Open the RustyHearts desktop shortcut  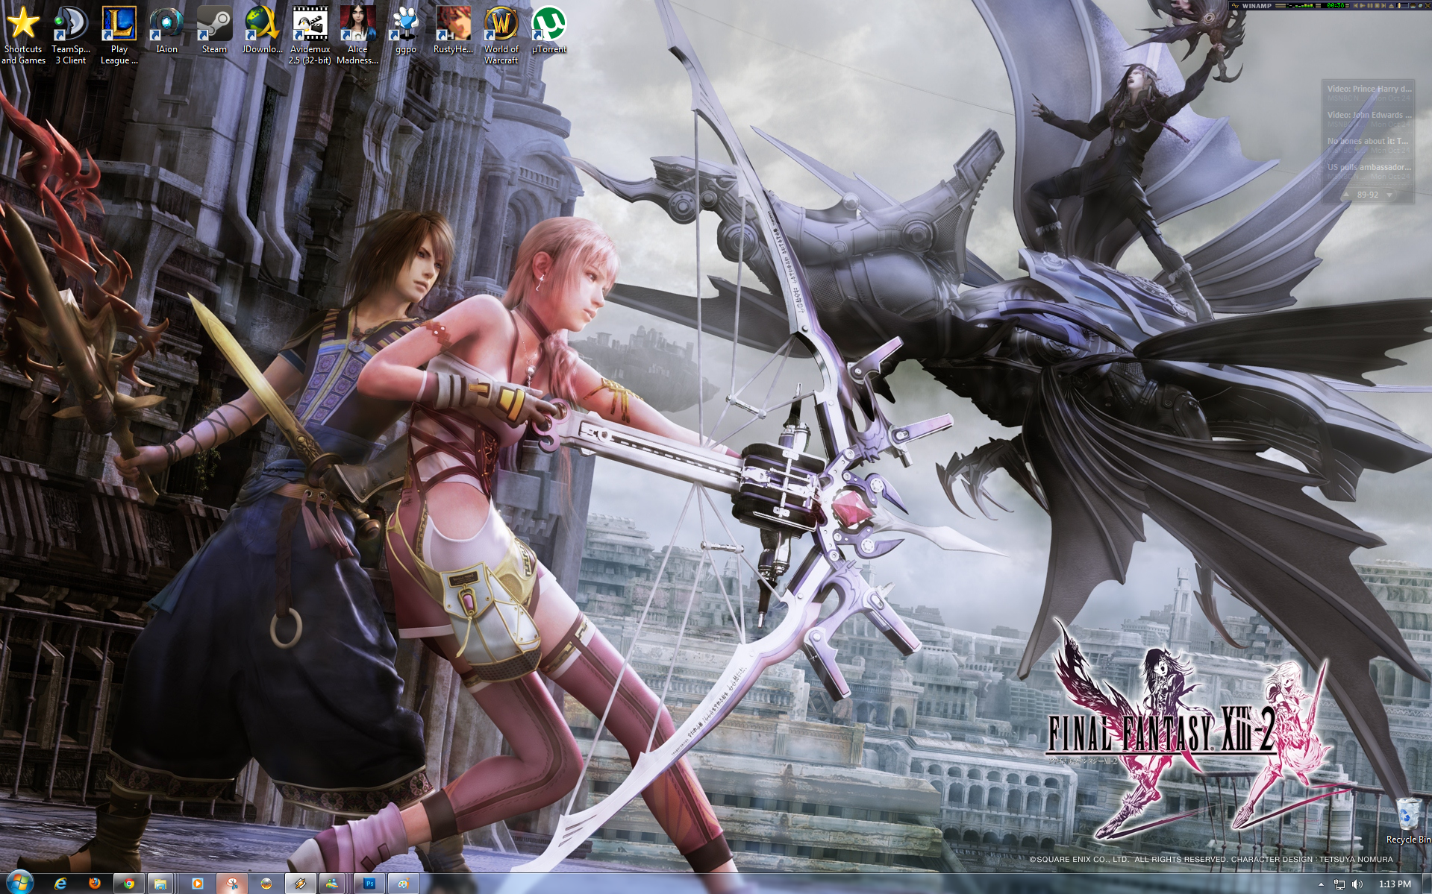pyautogui.click(x=453, y=30)
